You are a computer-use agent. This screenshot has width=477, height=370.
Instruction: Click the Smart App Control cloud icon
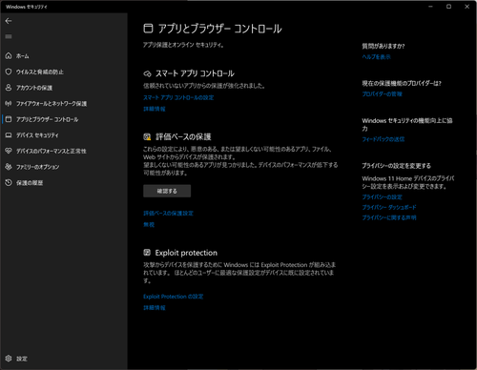pyautogui.click(x=147, y=73)
